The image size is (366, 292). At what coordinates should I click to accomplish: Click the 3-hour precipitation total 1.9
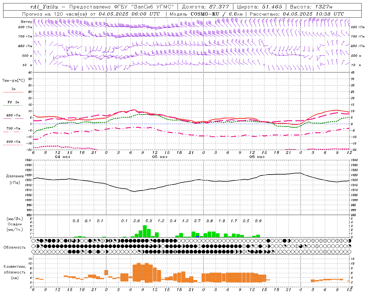222,221
